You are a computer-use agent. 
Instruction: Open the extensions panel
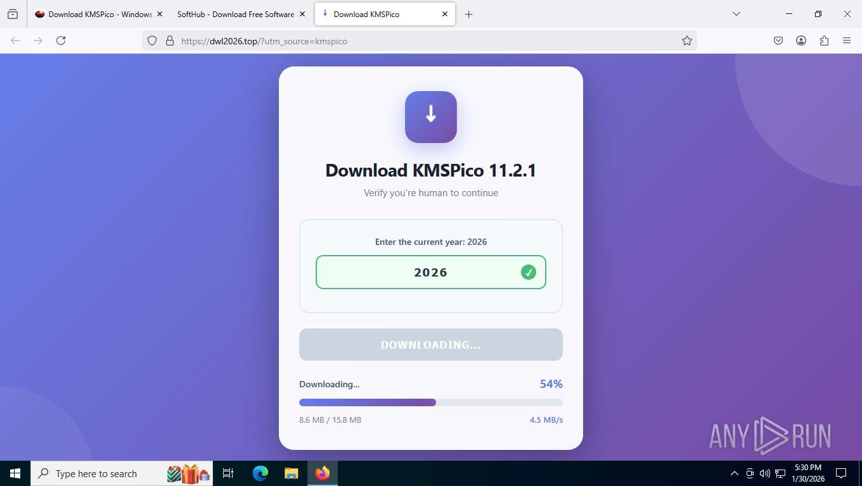[x=824, y=40]
